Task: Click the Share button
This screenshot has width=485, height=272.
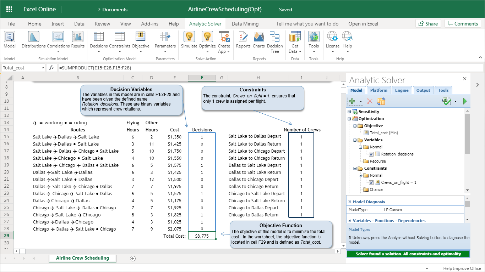Action: point(428,24)
